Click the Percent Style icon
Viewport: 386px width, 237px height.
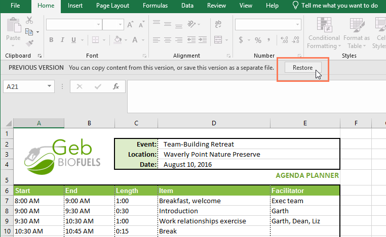tap(258, 40)
